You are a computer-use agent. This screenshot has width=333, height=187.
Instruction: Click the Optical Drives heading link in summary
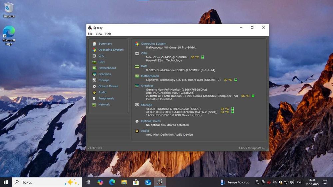click(151, 121)
